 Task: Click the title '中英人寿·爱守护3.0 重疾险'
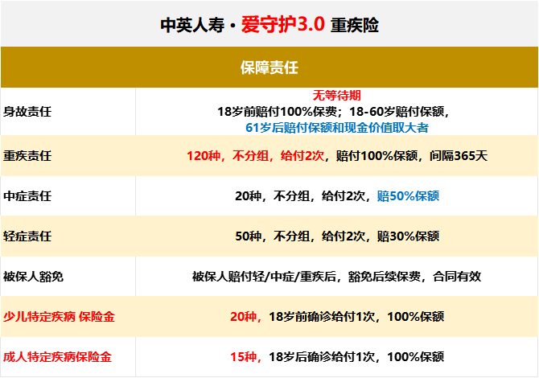point(269,25)
